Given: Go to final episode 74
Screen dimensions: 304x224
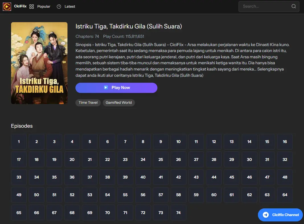Looking at the screenshot, I should (x=178, y=213).
